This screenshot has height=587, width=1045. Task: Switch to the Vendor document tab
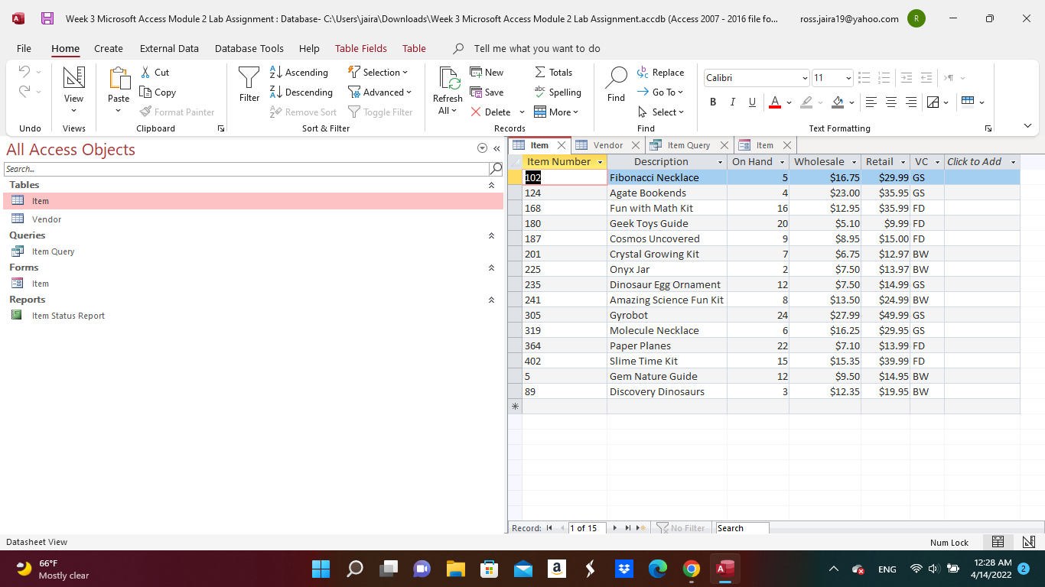(x=608, y=145)
